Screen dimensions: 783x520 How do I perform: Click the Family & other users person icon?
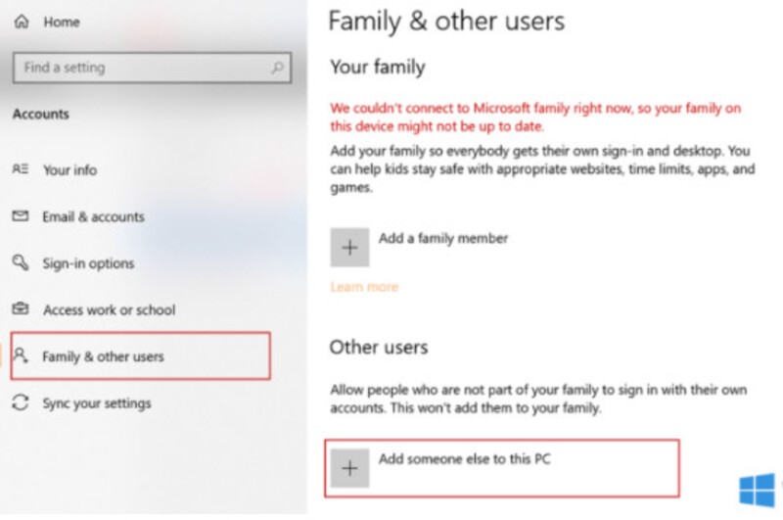tap(21, 355)
